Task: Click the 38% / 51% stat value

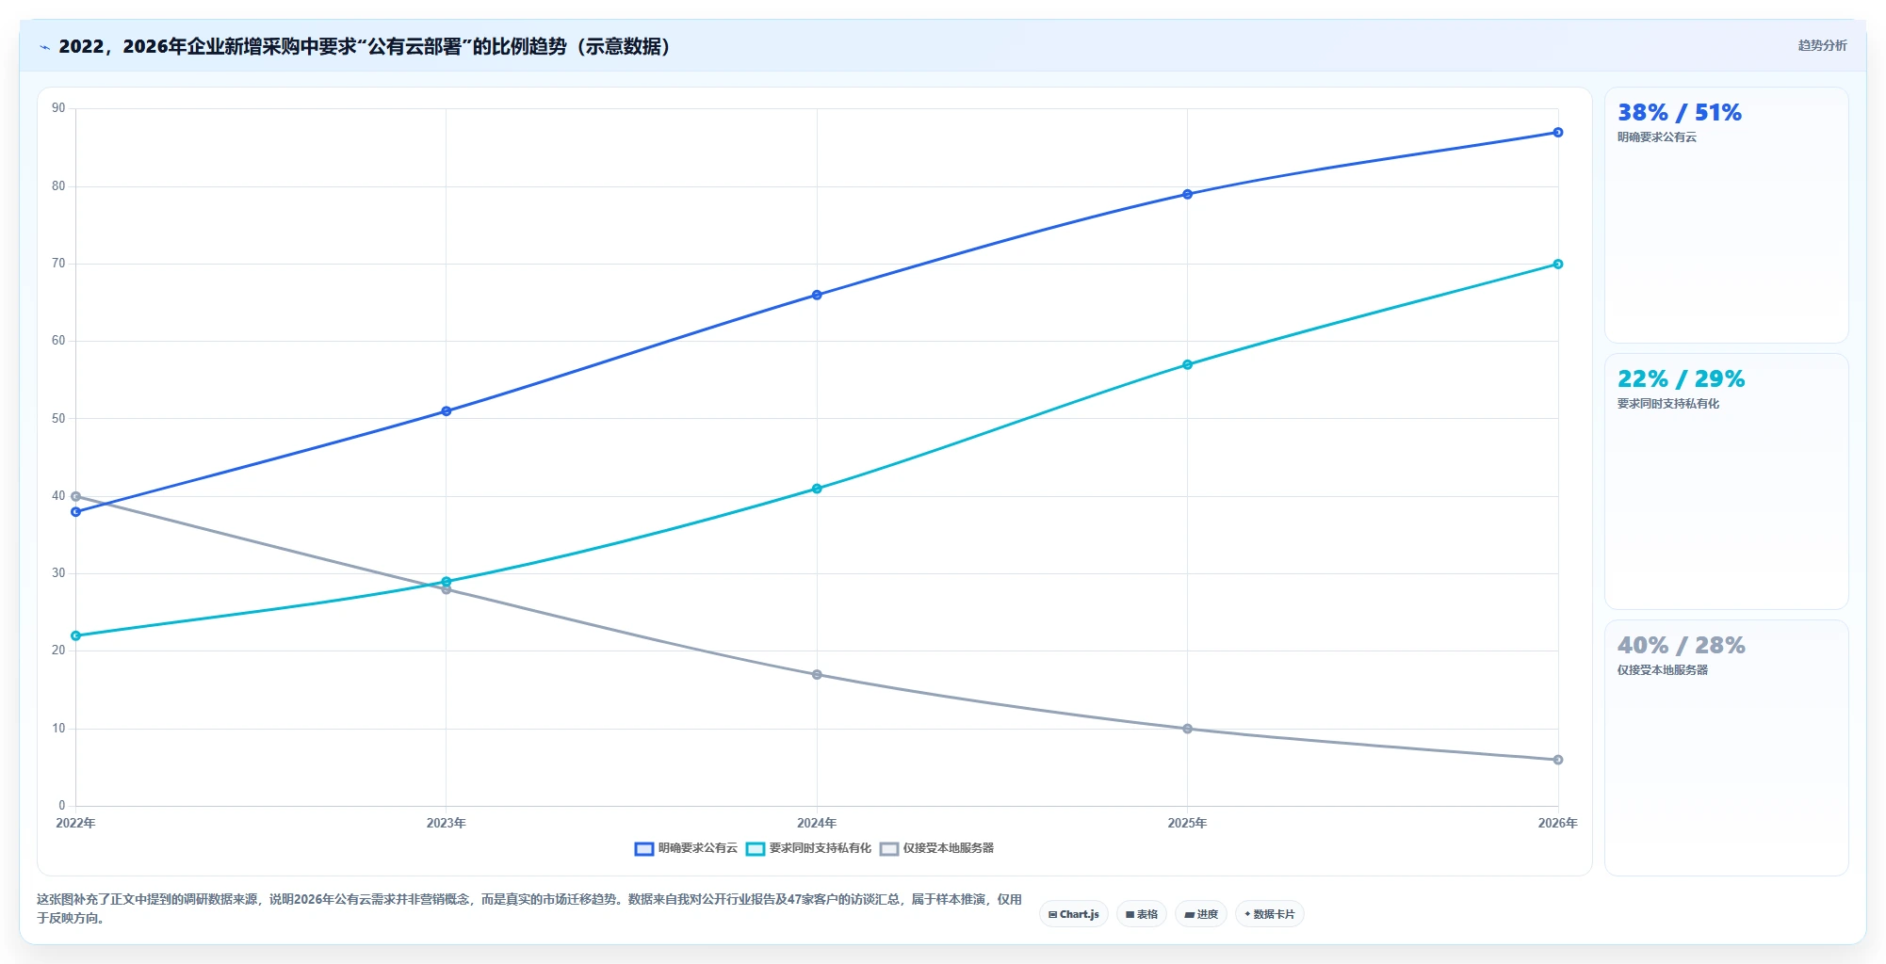Action: (x=1680, y=113)
